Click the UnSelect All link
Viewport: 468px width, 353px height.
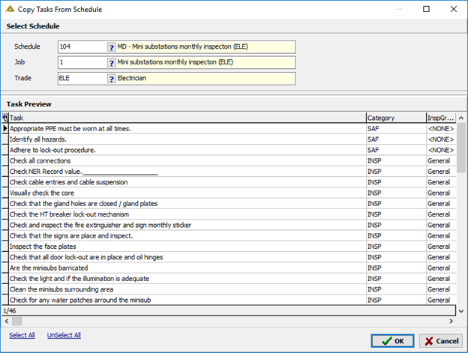(64, 335)
